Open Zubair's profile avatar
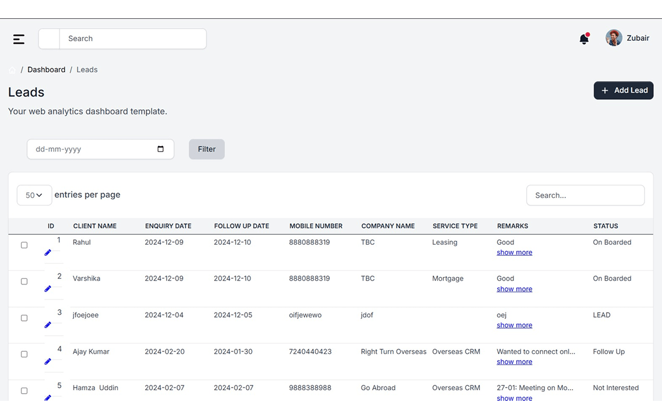662x419 pixels. point(613,38)
